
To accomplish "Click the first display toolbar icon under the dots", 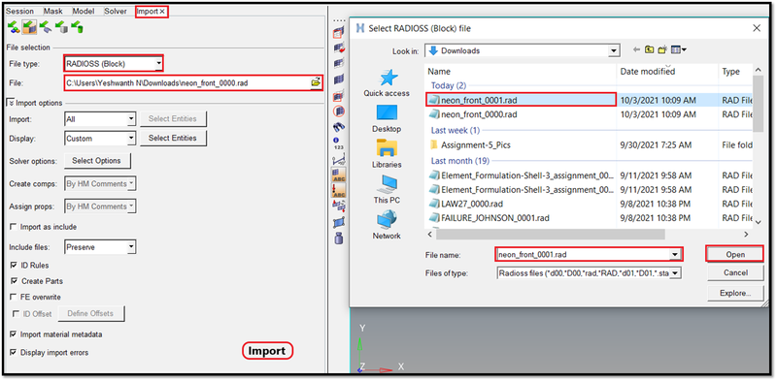I will coord(339,34).
